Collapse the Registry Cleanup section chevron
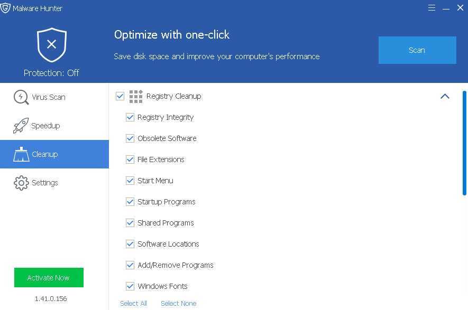 (x=445, y=96)
